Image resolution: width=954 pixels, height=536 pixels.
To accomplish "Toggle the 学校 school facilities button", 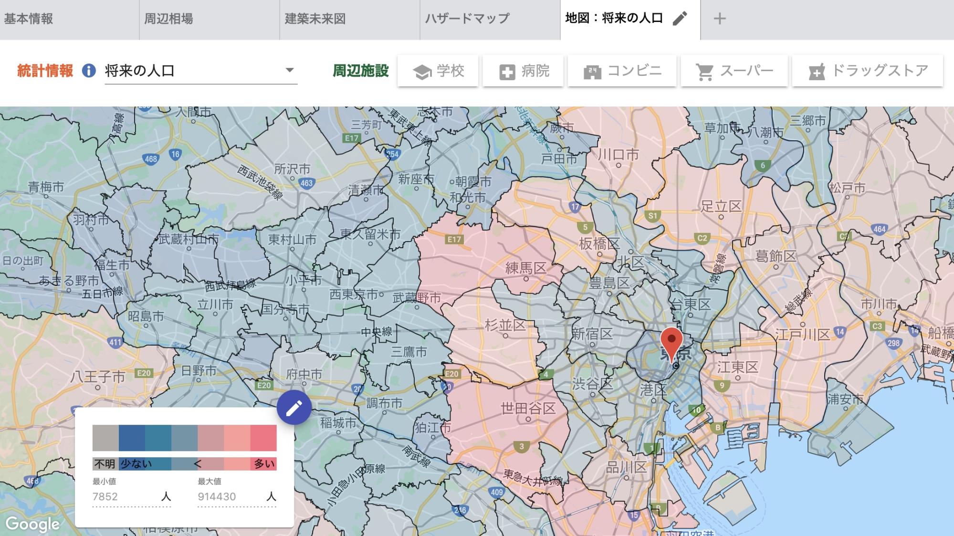I will (x=438, y=71).
